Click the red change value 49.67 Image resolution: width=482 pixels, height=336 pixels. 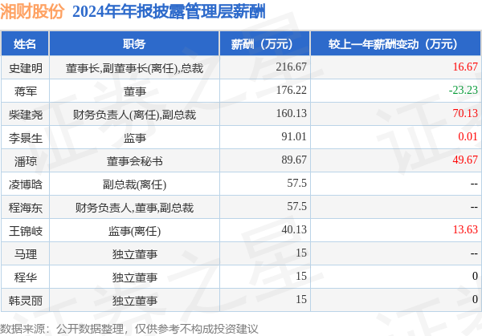[x=465, y=160]
